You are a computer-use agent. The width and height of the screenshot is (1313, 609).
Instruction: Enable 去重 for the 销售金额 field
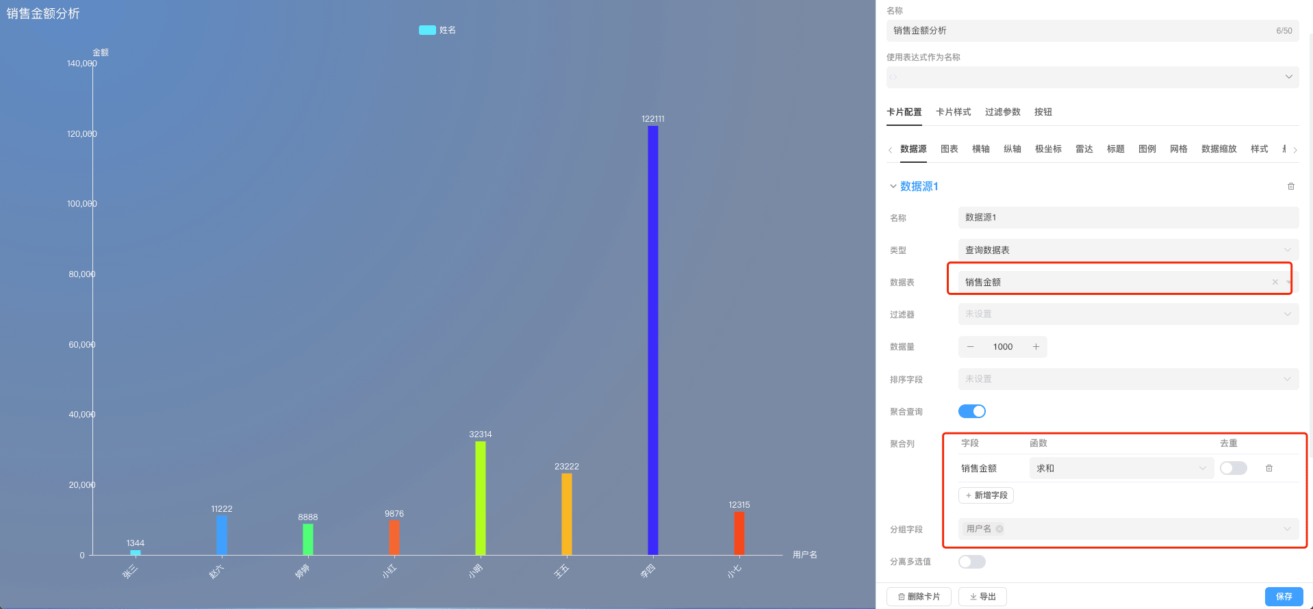point(1233,468)
